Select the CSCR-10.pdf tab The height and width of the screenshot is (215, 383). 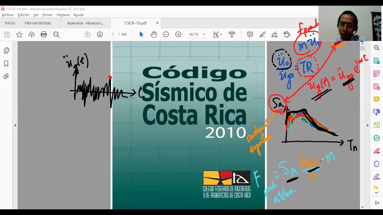[136, 23]
